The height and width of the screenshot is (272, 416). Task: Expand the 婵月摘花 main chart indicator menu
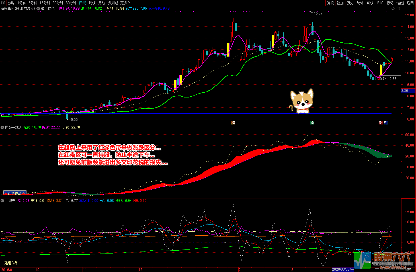pyautogui.click(x=38, y=9)
